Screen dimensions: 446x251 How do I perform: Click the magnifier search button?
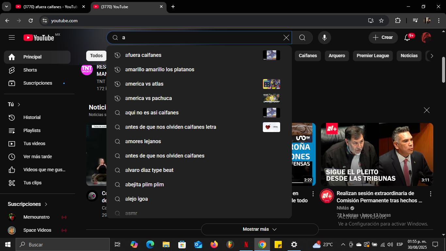coord(302,38)
